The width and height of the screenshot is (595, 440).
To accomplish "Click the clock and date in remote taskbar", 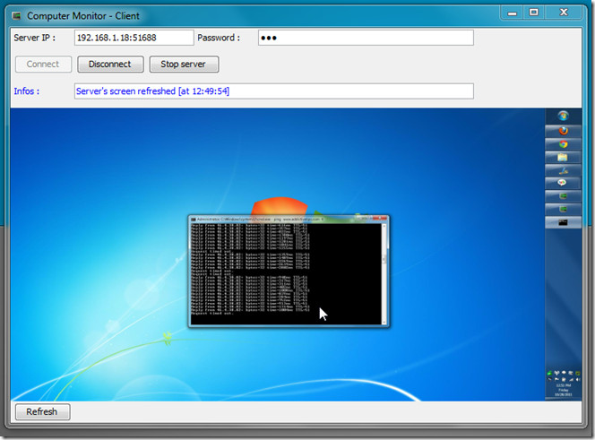I will click(563, 391).
